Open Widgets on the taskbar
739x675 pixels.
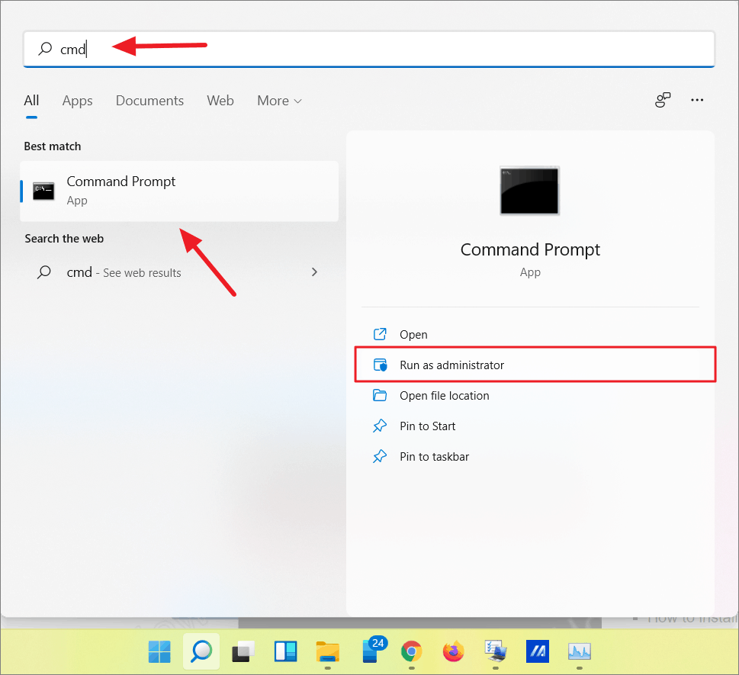click(285, 652)
